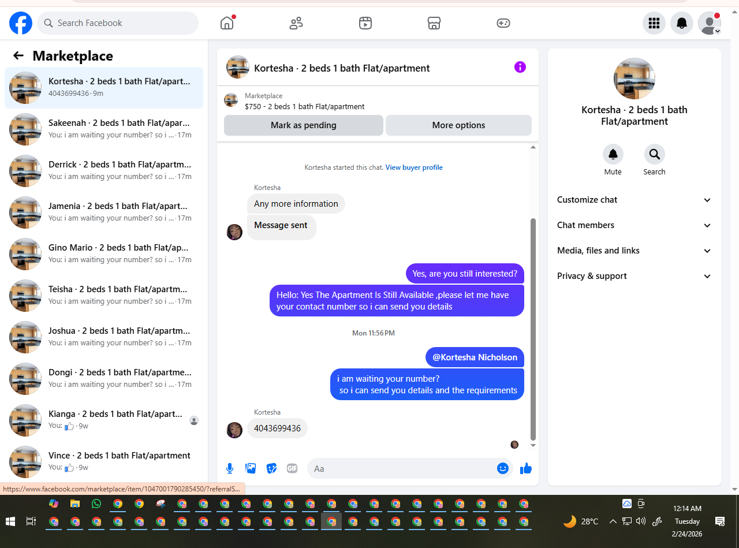Open the emoji picker smiley icon
Viewport: 739px width, 548px height.
503,468
